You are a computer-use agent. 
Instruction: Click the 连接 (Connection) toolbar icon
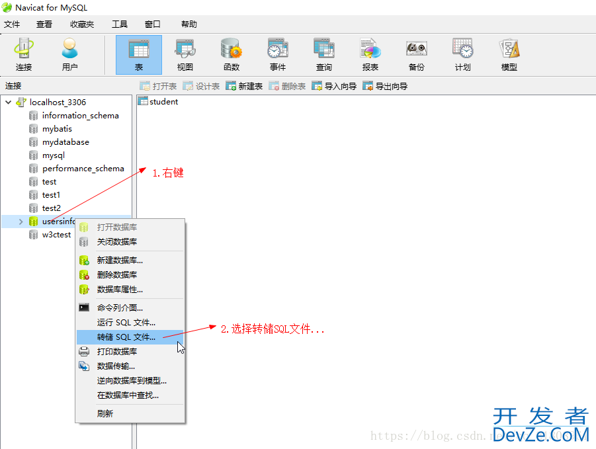pos(24,54)
